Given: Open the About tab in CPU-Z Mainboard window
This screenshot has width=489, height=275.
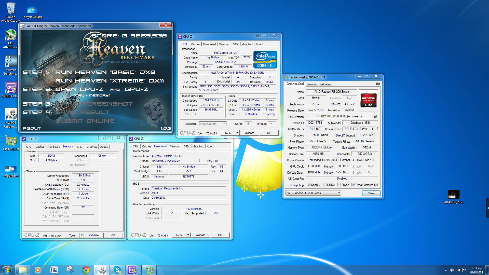Looking at the screenshot, I should (211, 146).
